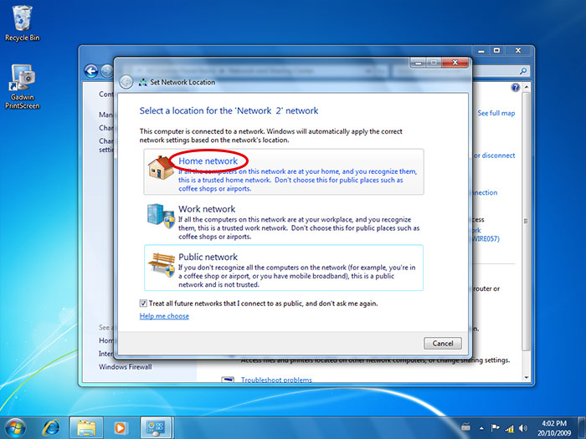Close the Set Network Location dialog

(455, 63)
